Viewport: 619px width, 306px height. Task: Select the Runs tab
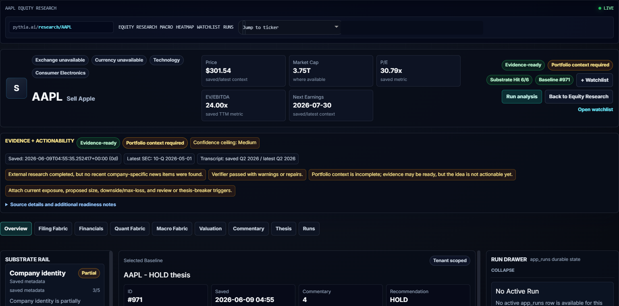click(309, 229)
